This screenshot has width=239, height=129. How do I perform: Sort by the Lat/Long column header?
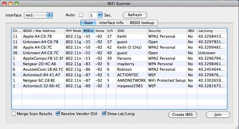pos(212,31)
